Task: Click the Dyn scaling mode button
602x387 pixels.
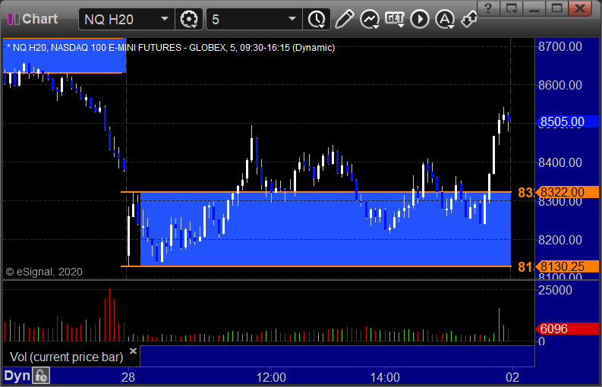Action: pos(17,376)
